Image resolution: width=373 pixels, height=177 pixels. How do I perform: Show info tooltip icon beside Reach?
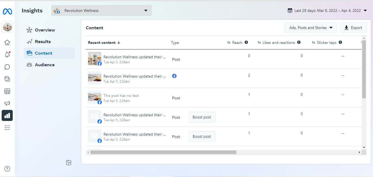coord(246,43)
